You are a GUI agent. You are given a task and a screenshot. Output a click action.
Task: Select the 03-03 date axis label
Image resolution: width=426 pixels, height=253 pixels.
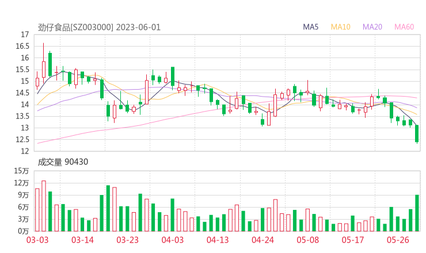(x=37, y=240)
